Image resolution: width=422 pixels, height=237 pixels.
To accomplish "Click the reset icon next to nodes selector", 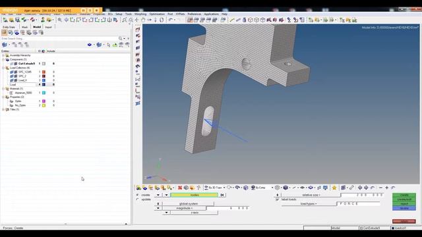I will (222, 195).
